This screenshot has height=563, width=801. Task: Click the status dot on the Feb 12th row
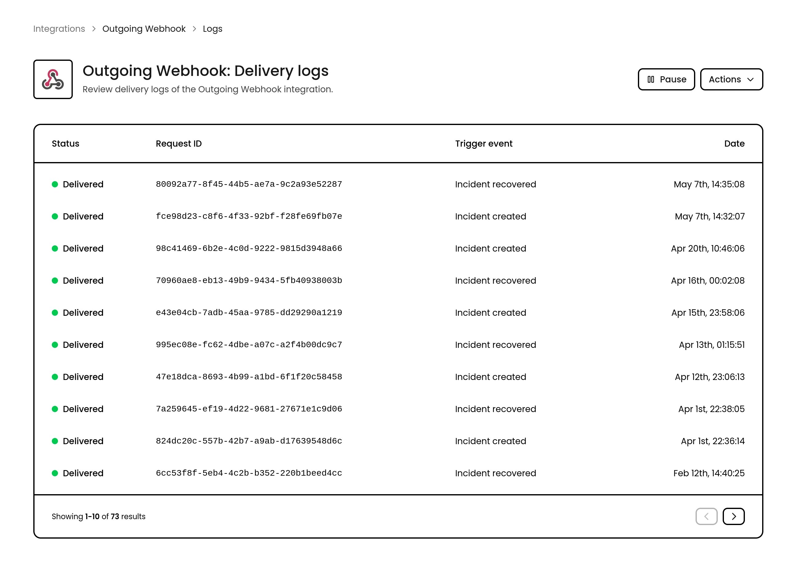click(55, 473)
